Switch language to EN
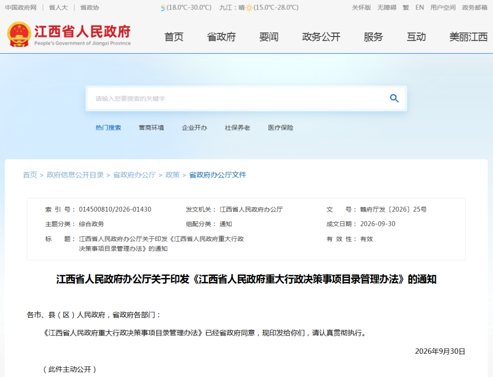This screenshot has height=377, width=493. click(x=420, y=8)
